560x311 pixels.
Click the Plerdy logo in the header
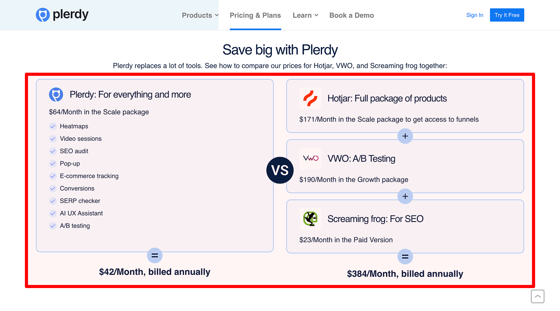[61, 14]
